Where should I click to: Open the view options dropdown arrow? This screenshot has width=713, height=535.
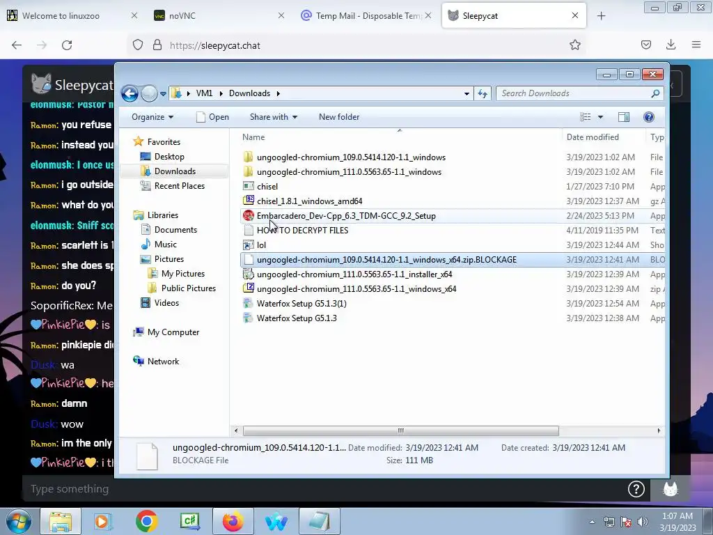(x=600, y=117)
